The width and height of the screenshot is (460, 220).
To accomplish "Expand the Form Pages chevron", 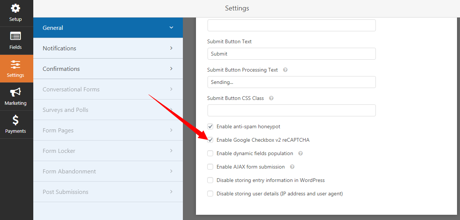I will 171,130.
